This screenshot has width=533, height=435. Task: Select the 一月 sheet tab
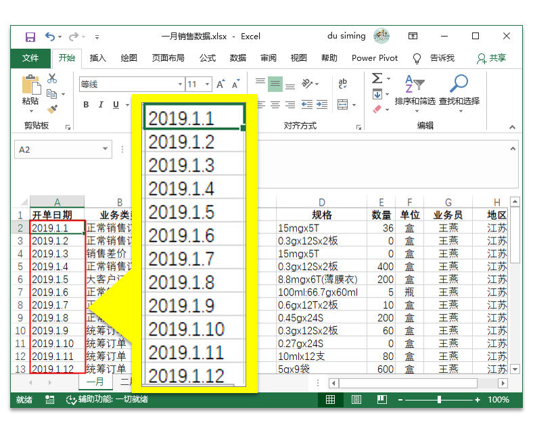tap(95, 382)
